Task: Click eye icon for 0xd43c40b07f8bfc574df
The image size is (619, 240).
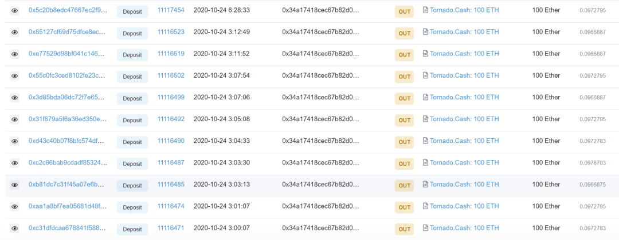Action: coord(14,141)
